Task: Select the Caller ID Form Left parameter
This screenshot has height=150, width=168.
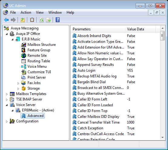Action: (x=92, y=99)
